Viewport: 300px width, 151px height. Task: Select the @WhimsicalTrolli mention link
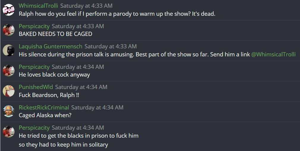tap(274, 54)
